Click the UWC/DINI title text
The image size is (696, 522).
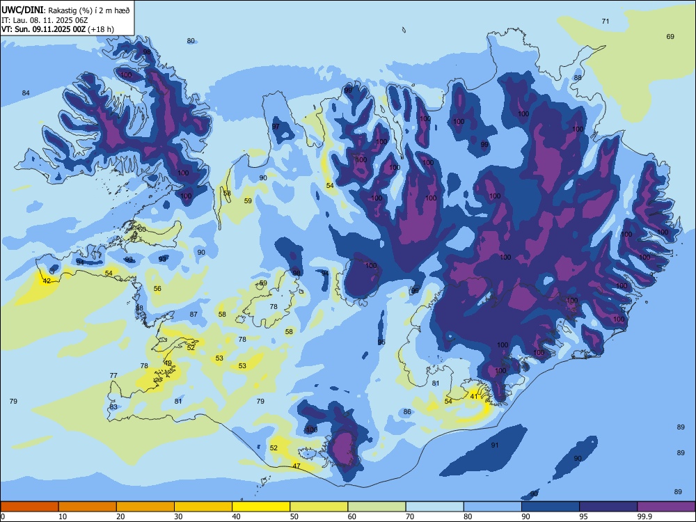click(22, 10)
